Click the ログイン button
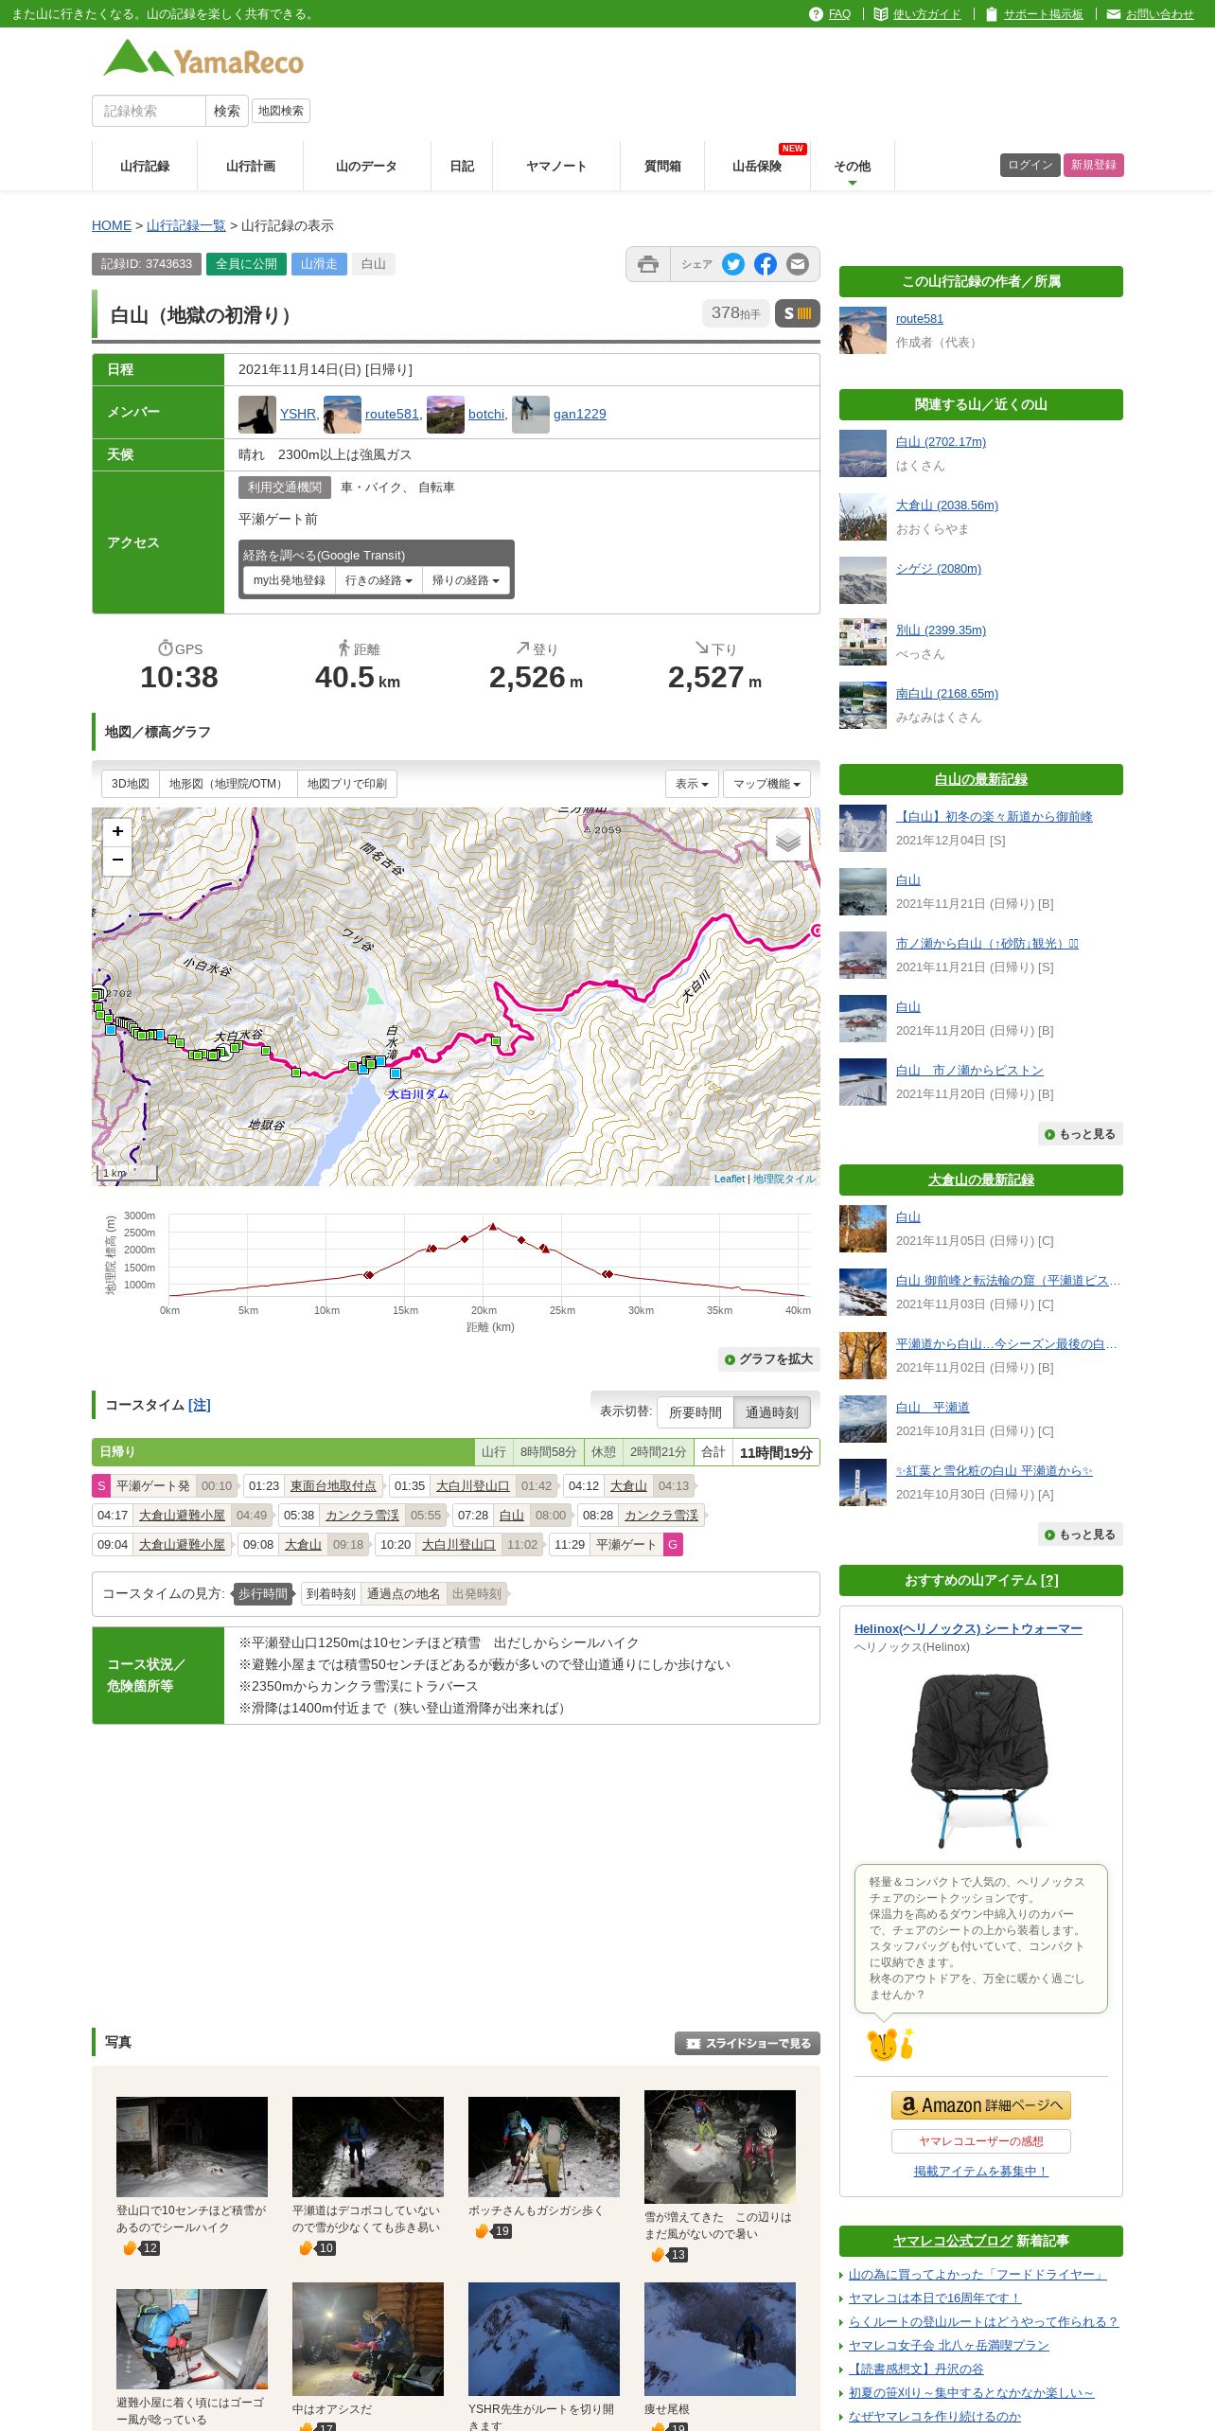1215x2431 pixels. (1030, 165)
